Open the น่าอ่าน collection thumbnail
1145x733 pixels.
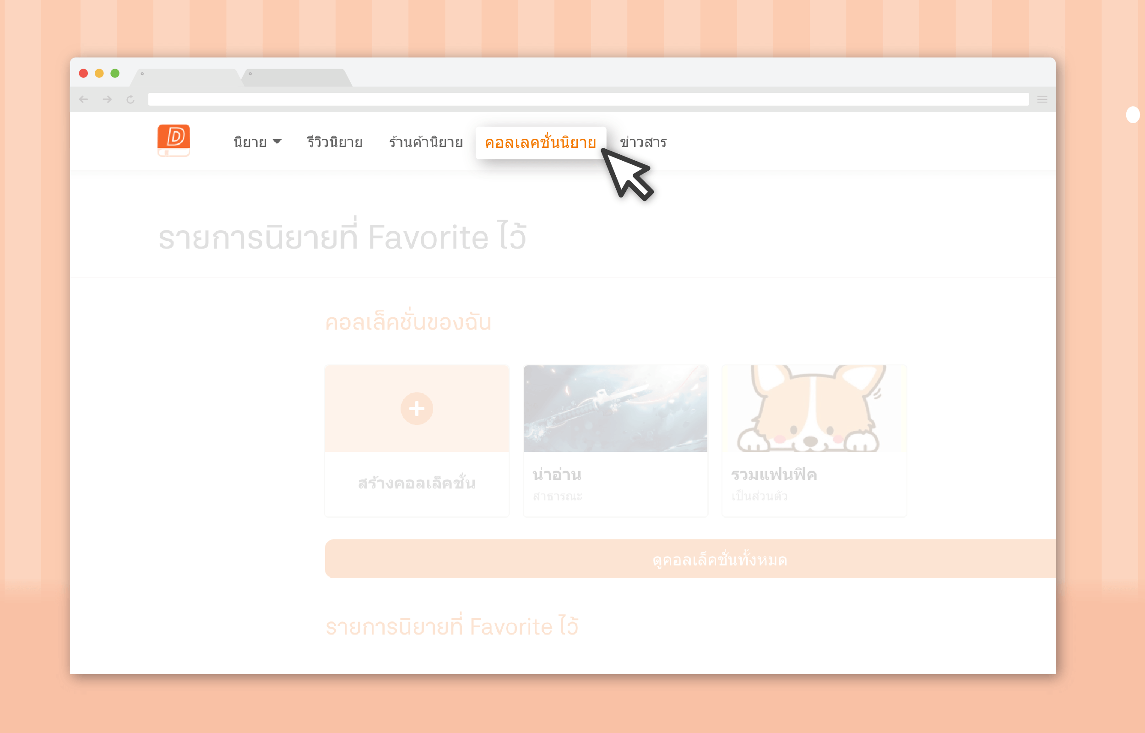(615, 408)
